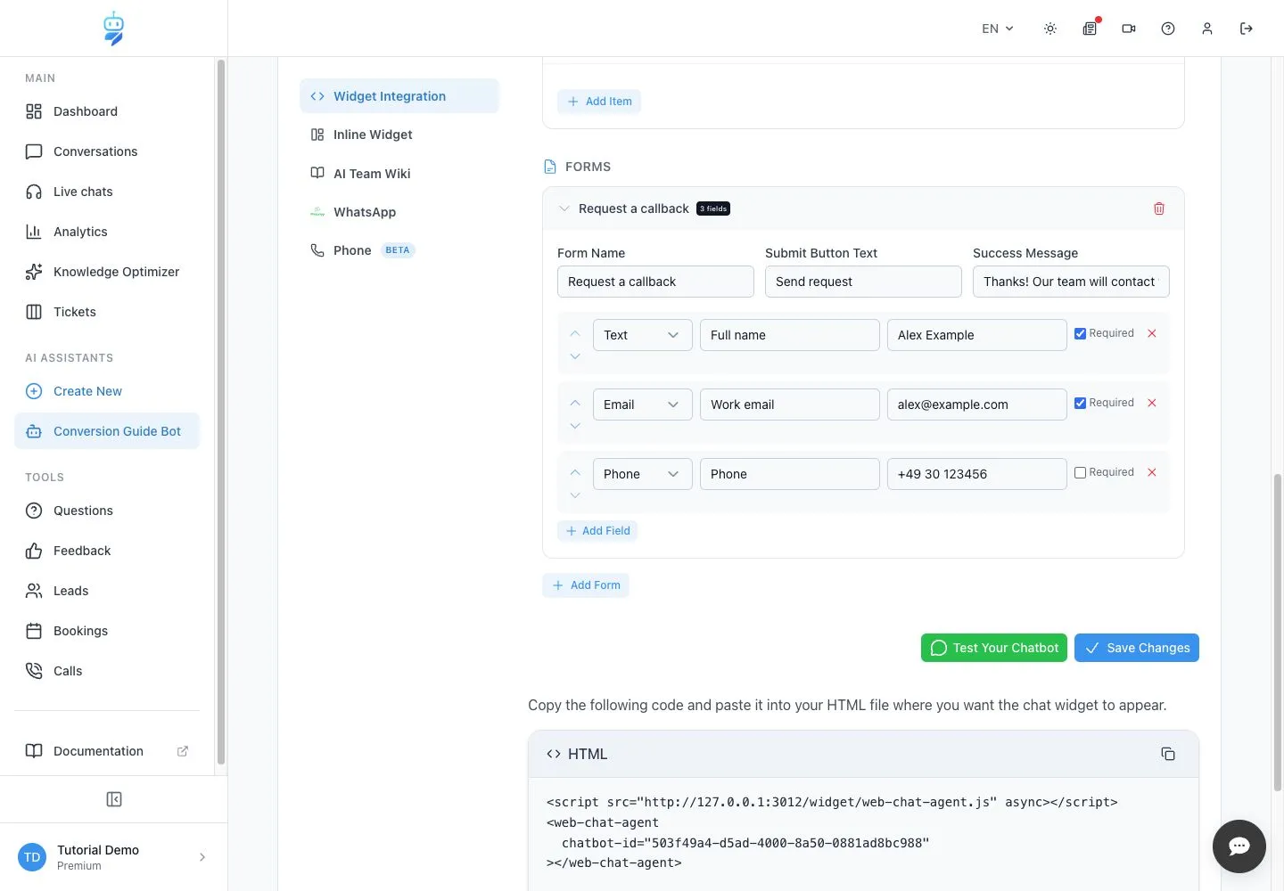Remove the Work email field
The width and height of the screenshot is (1284, 891).
pyautogui.click(x=1152, y=403)
